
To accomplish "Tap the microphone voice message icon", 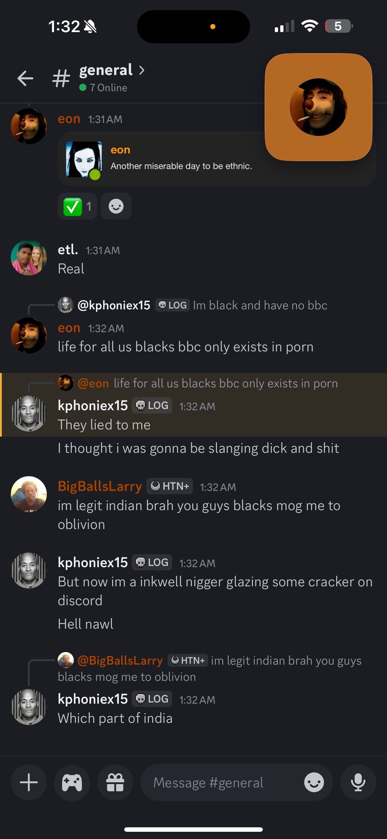I will [358, 782].
